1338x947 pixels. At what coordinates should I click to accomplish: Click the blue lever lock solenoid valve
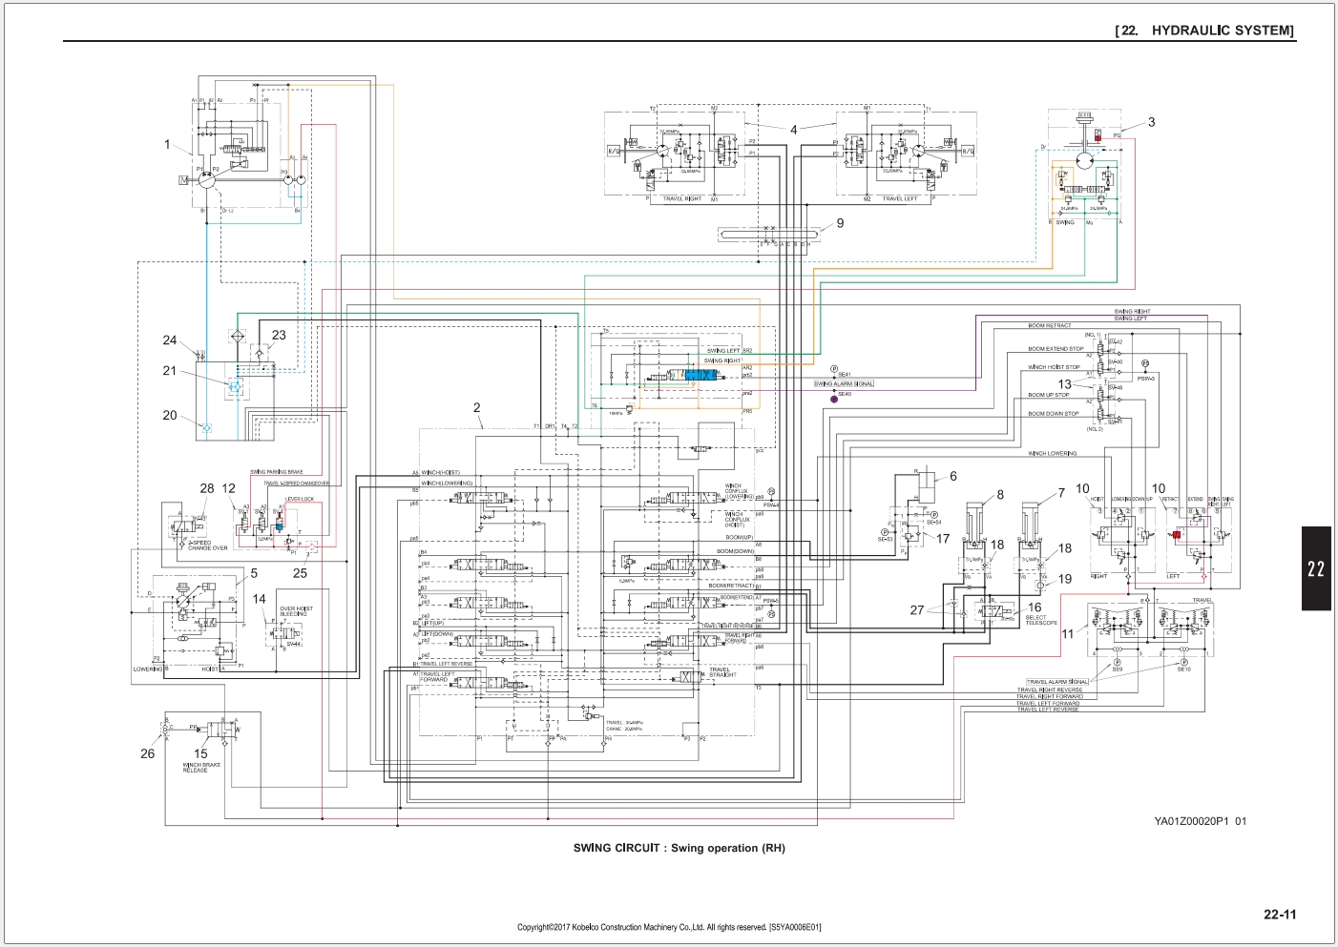pyautogui.click(x=279, y=525)
